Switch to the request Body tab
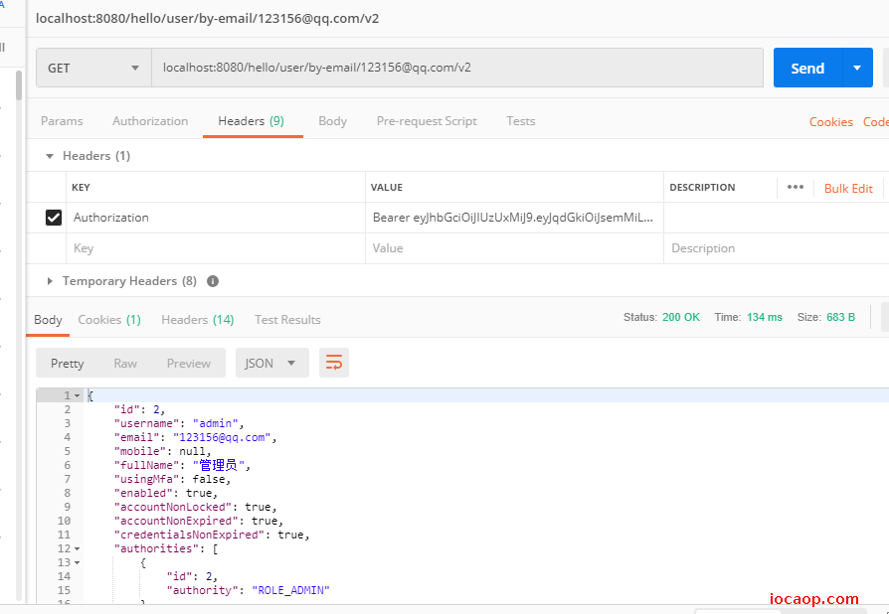889x614 pixels. [x=332, y=121]
